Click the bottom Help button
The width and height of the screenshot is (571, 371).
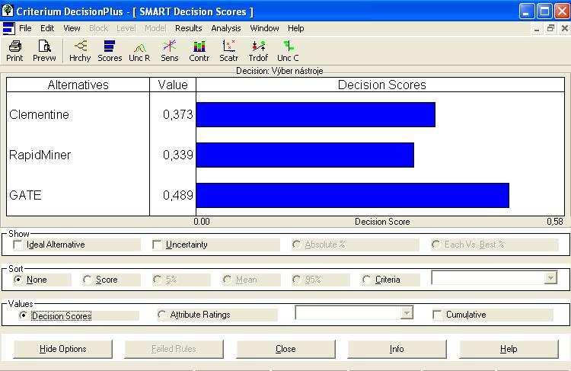pos(509,349)
